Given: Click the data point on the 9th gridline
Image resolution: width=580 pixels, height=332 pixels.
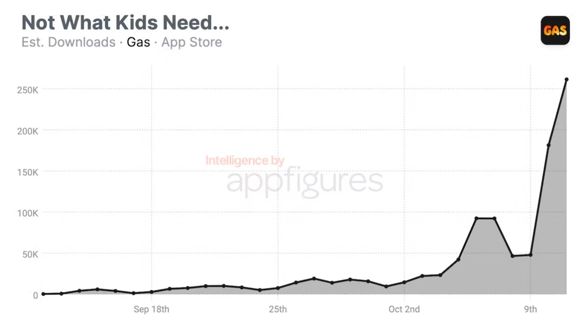Looking at the screenshot, I should tap(531, 255).
